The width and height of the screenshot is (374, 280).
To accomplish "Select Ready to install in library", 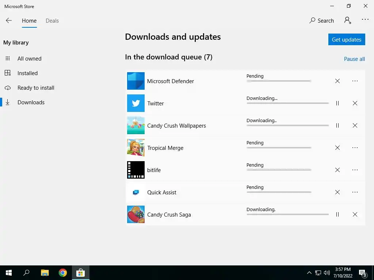I will pyautogui.click(x=36, y=88).
